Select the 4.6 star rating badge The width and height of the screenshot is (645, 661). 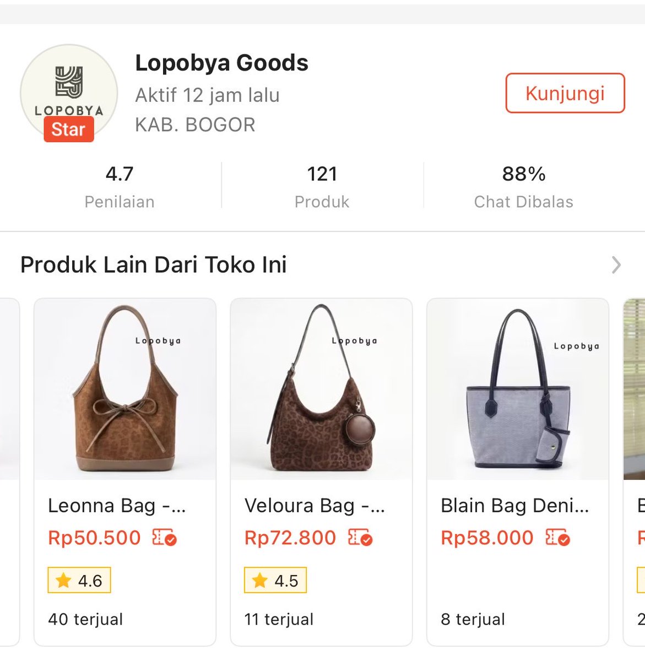click(79, 580)
